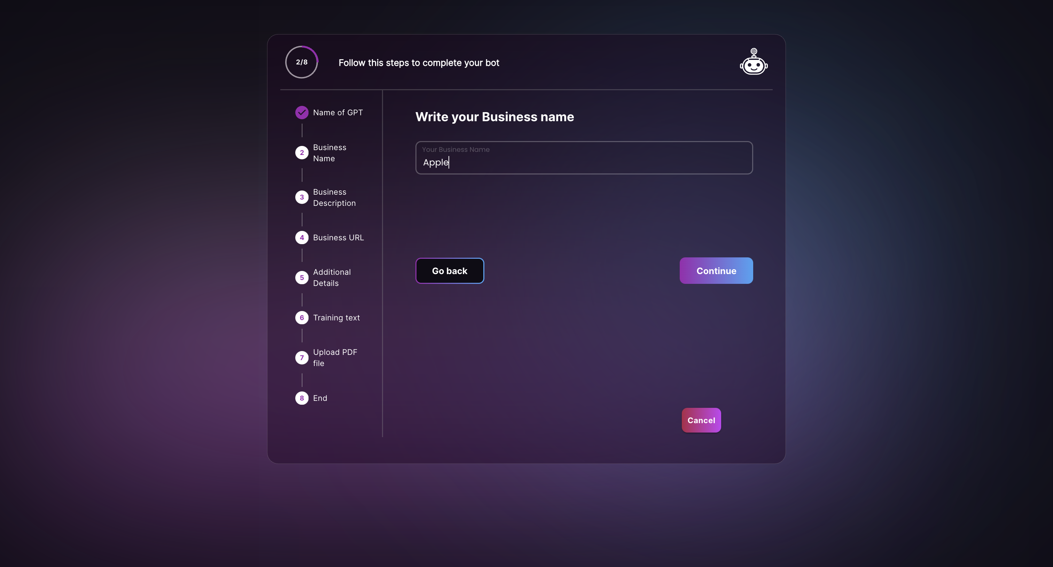Open the Training text step label
This screenshot has height=567, width=1053.
pos(336,318)
